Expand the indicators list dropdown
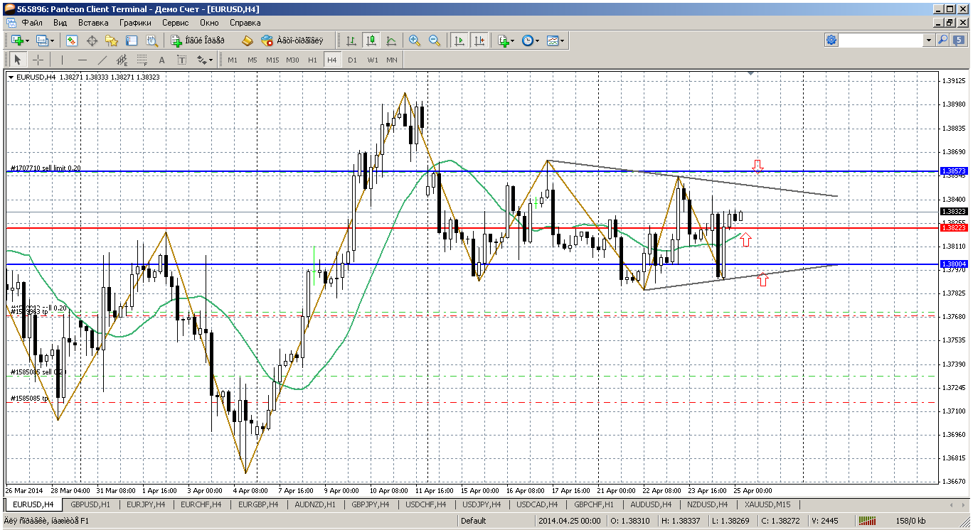 coord(506,40)
